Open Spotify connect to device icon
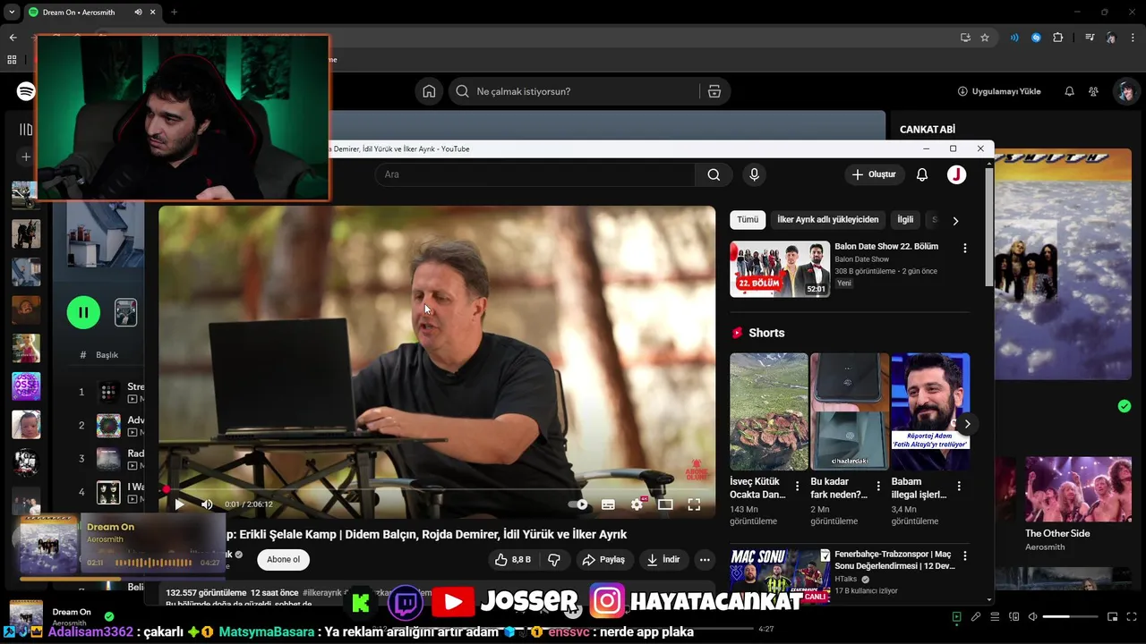This screenshot has height=644, width=1146. tap(1013, 617)
